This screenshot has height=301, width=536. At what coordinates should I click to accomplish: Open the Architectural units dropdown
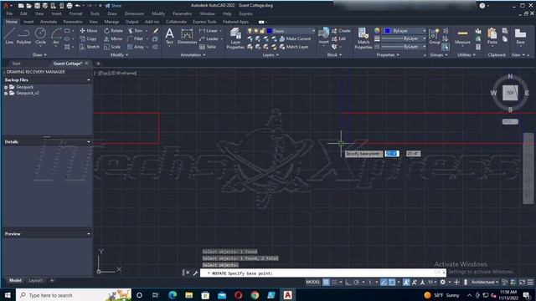click(x=485, y=282)
